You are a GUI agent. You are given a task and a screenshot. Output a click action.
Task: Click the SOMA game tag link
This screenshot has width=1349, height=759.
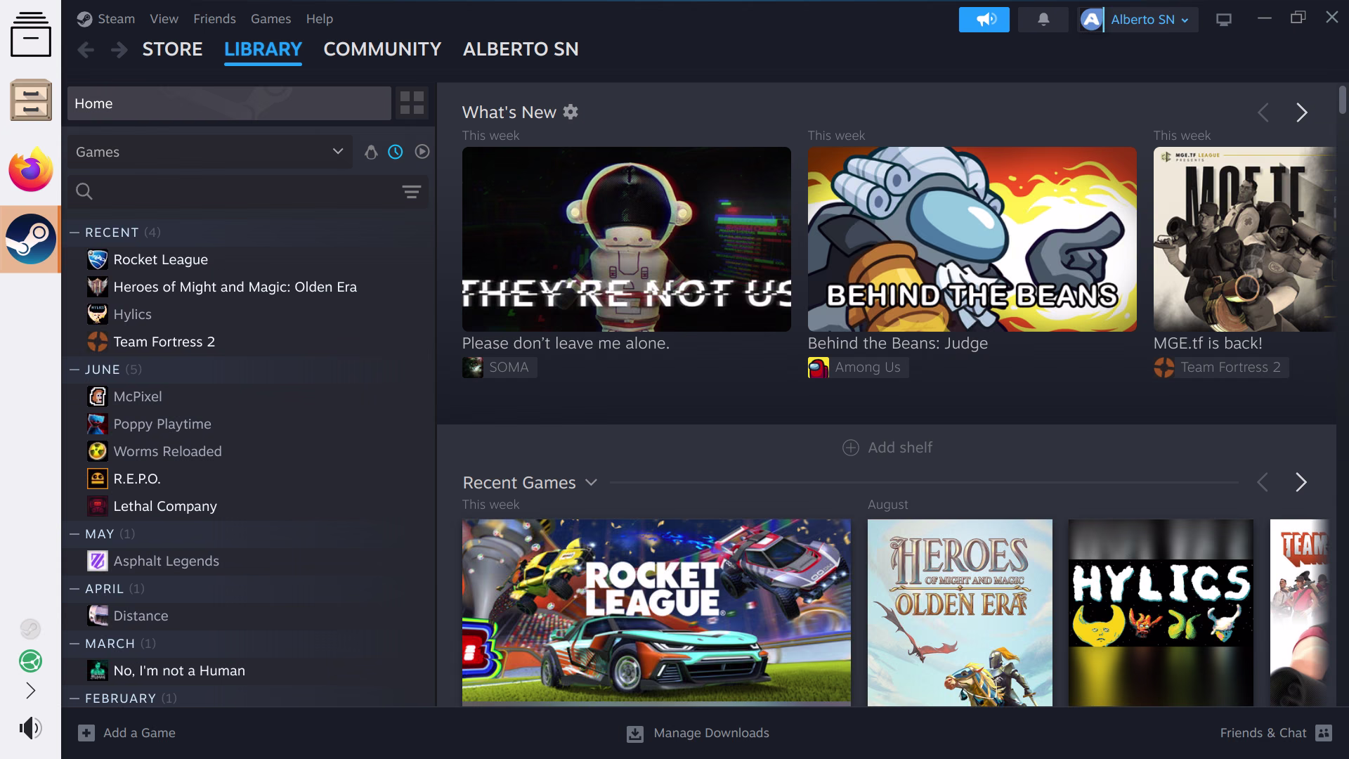(x=500, y=368)
